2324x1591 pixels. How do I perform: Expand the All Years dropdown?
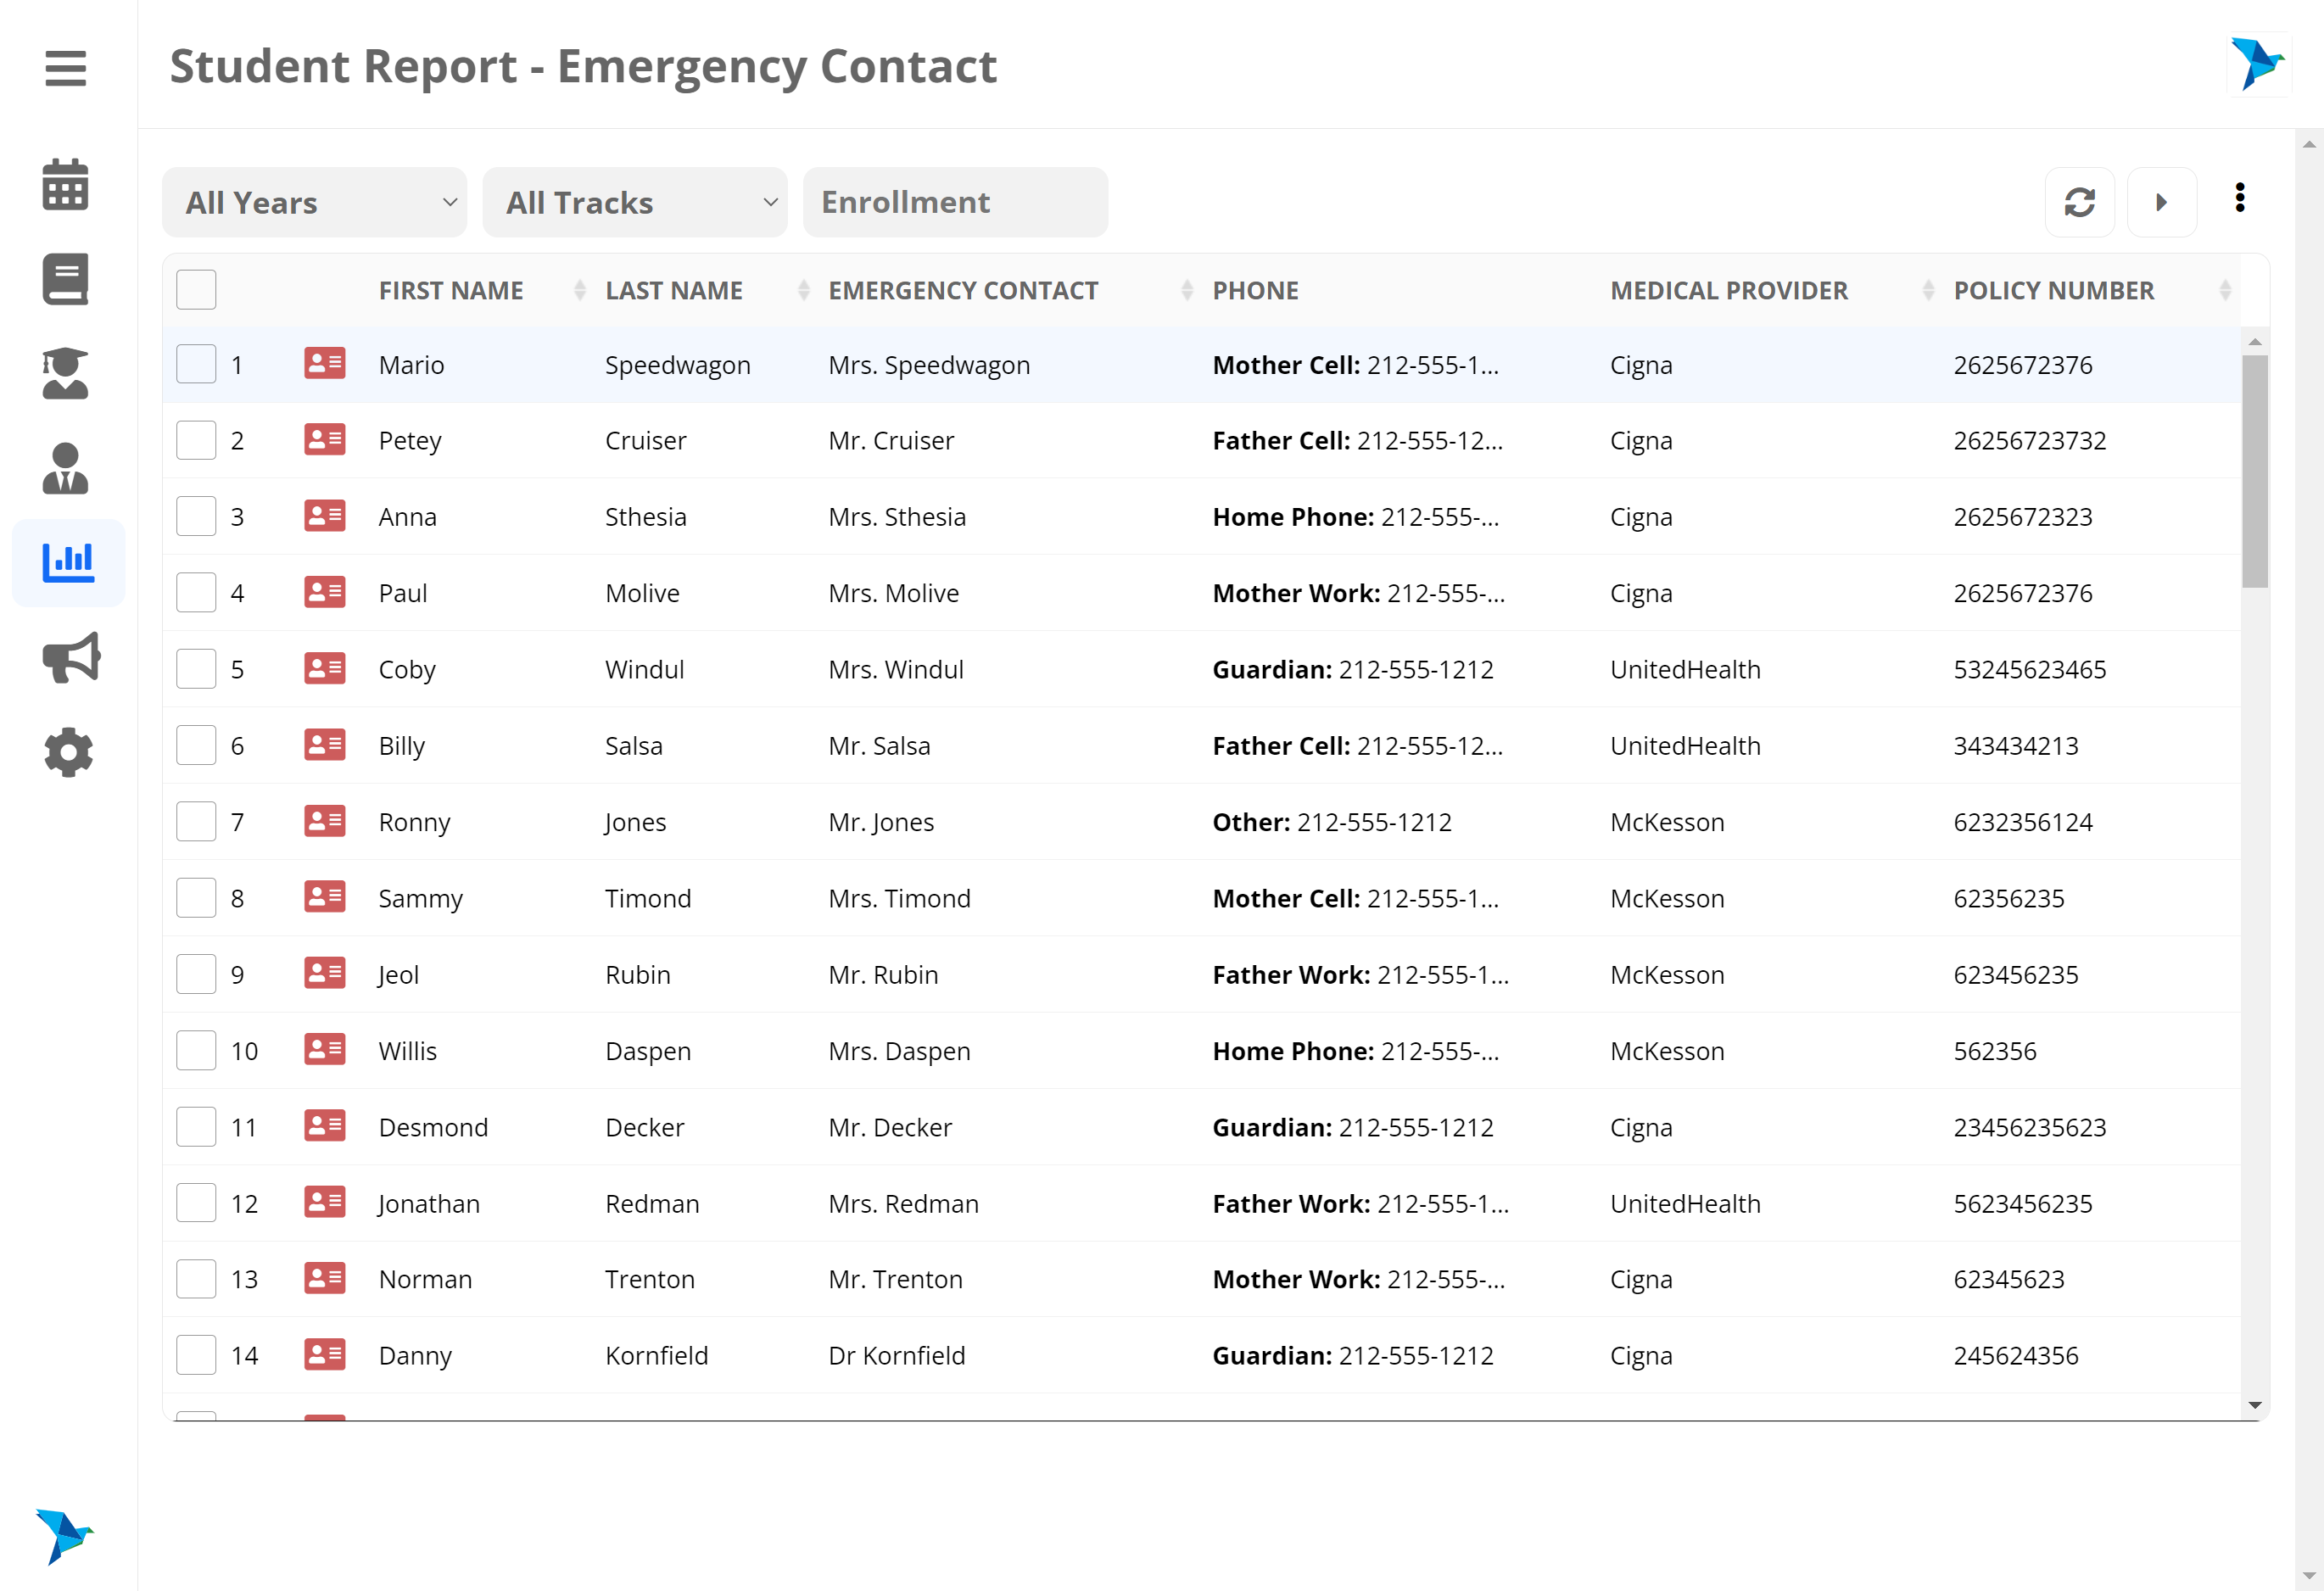314,202
